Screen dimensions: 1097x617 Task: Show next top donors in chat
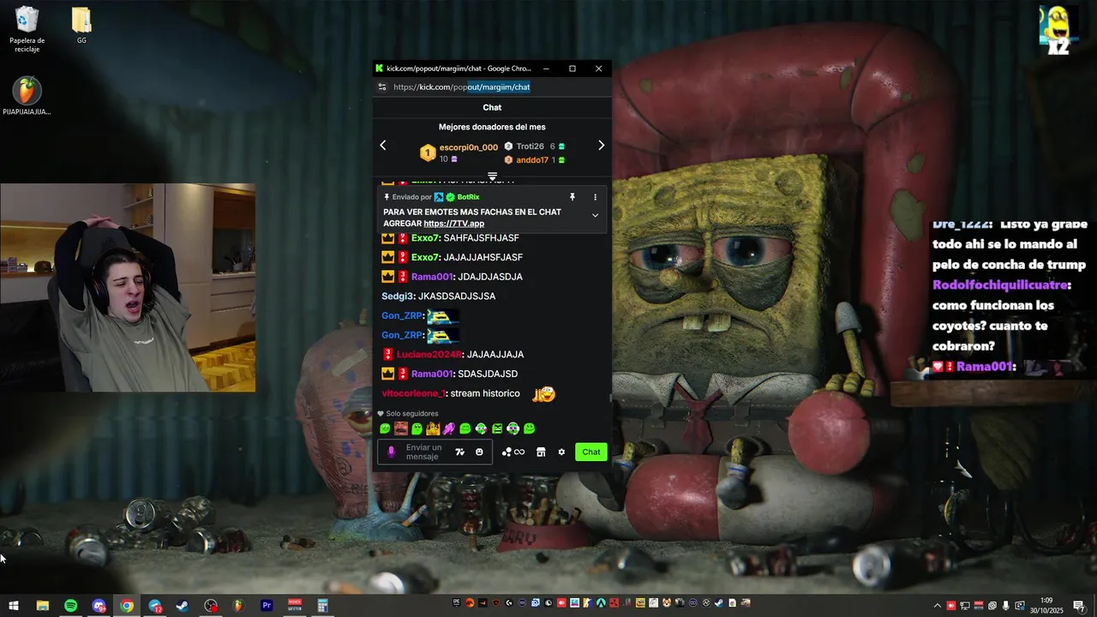coord(601,146)
